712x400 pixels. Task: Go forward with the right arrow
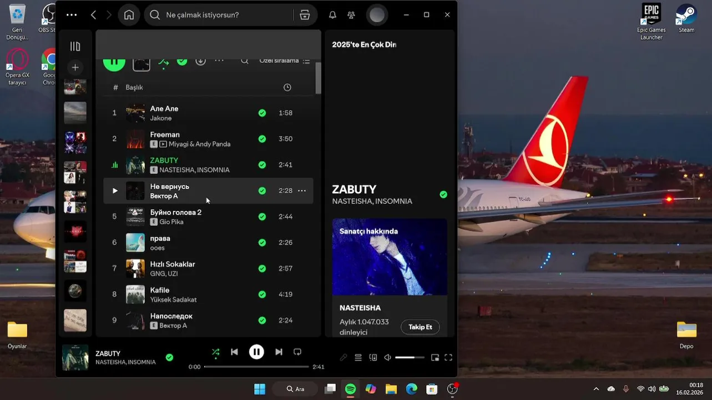click(109, 15)
